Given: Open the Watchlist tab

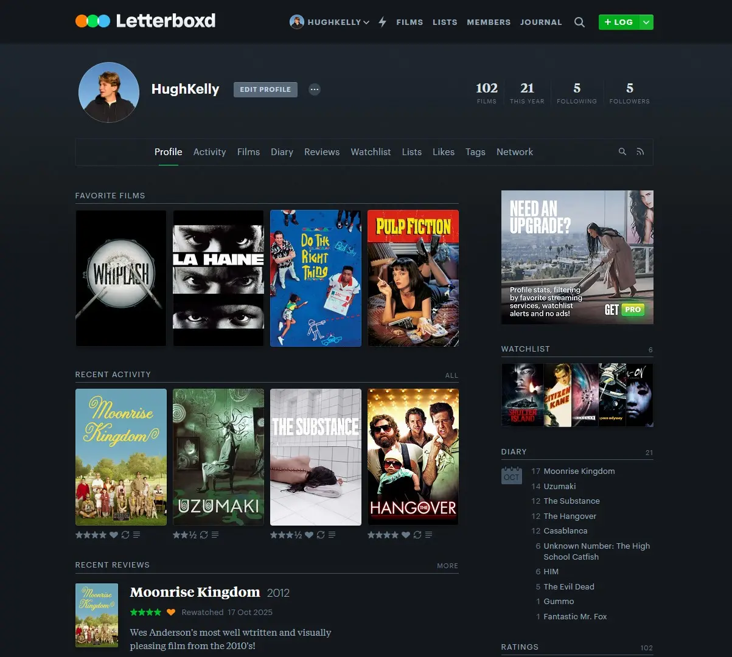Looking at the screenshot, I should [371, 152].
